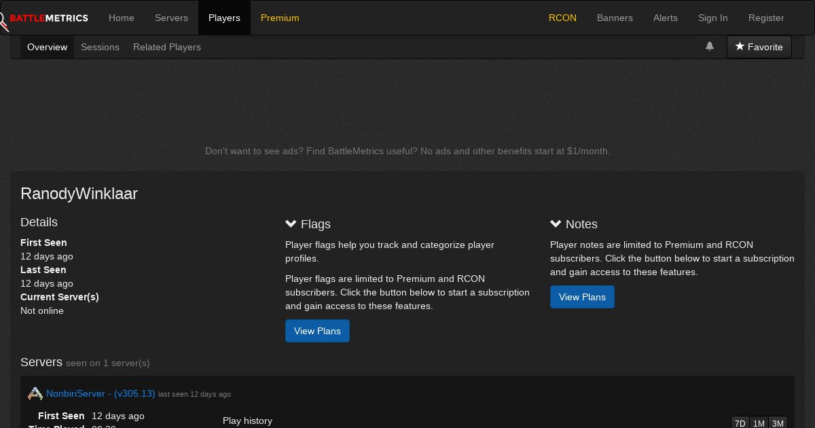Open the NonbiriServer (v305.13) link
This screenshot has height=428, width=815.
101,393
